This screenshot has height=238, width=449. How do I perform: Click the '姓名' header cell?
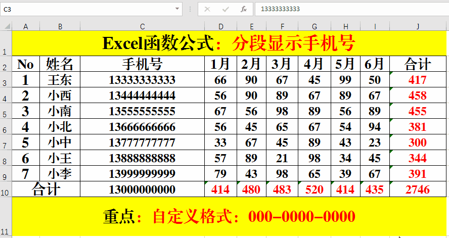tap(60, 64)
